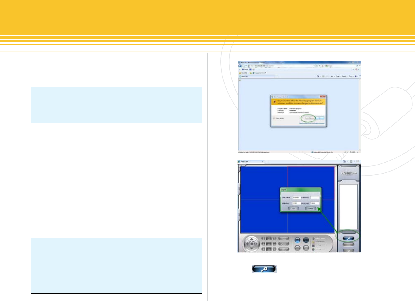Click the PTZ right arrow on direction pad
The width and height of the screenshot is (415, 301).
(x=257, y=244)
